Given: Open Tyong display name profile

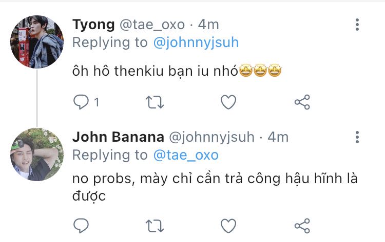Looking at the screenshot, I should (x=93, y=25).
